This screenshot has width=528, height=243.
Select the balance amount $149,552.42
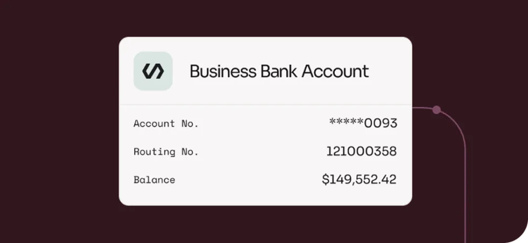coord(359,180)
